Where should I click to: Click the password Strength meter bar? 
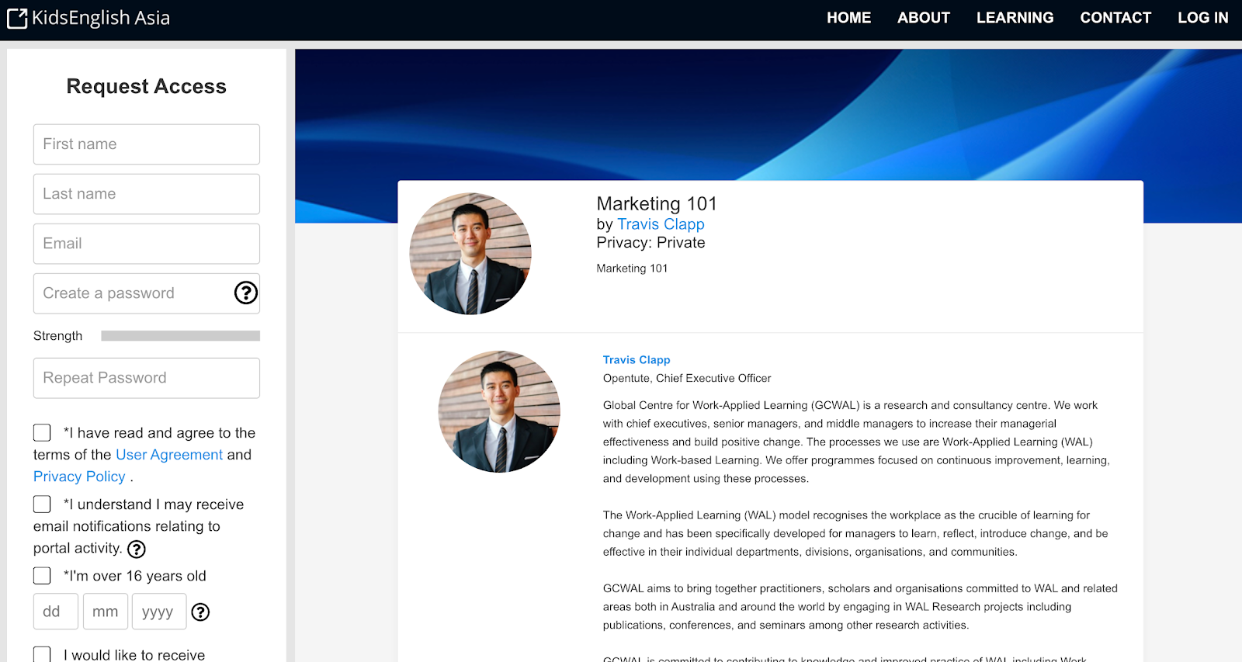180,336
